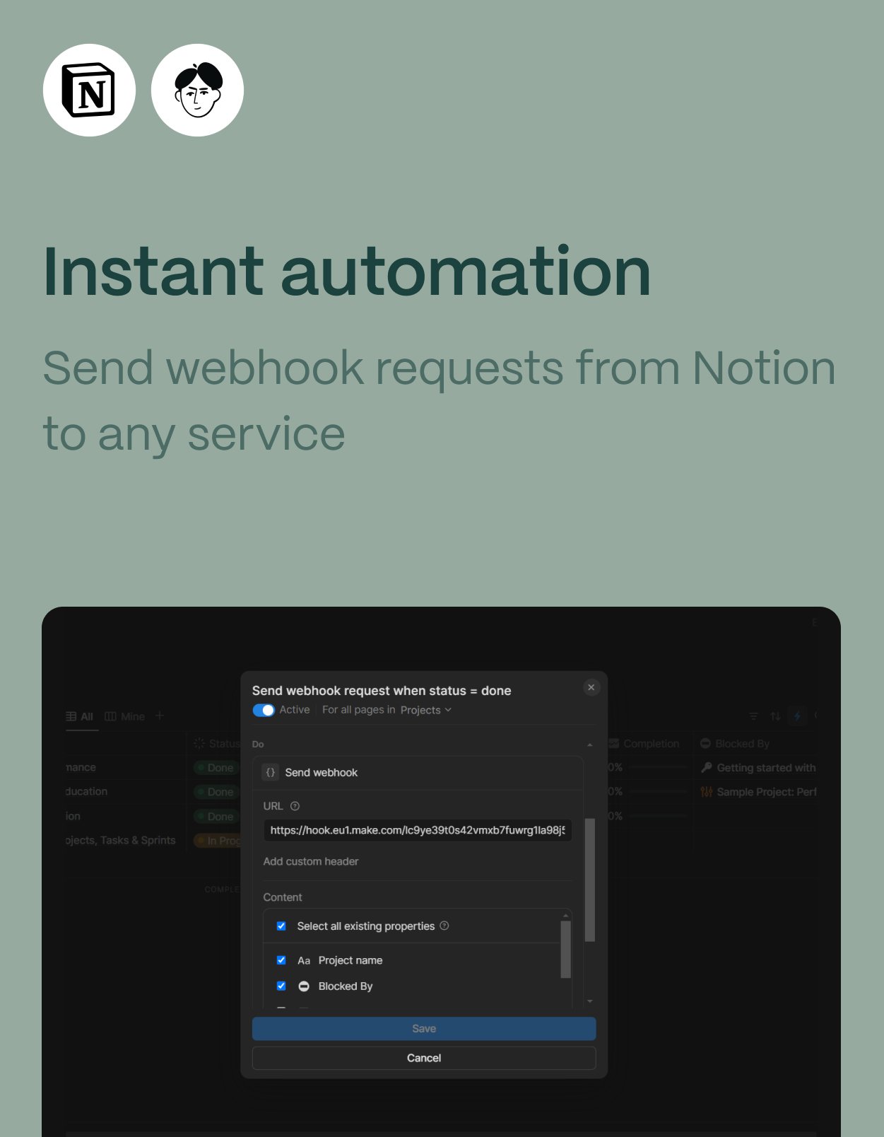The image size is (884, 1137).
Task: Click the Status column header
Action: (216, 744)
